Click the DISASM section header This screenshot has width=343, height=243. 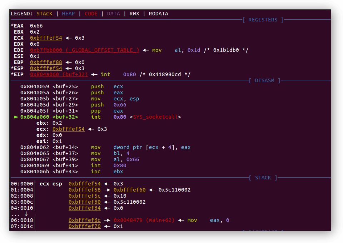(x=264, y=80)
